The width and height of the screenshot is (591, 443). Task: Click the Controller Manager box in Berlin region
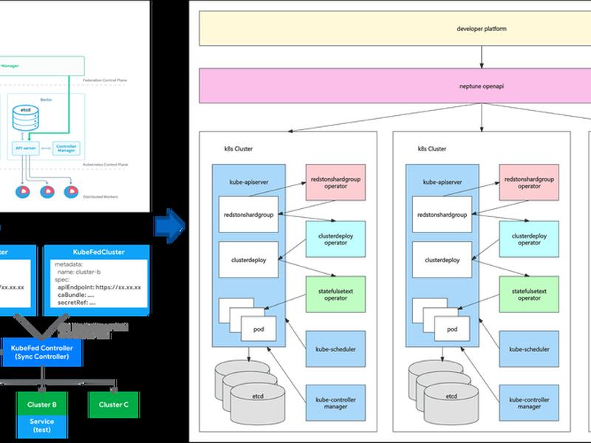point(66,148)
